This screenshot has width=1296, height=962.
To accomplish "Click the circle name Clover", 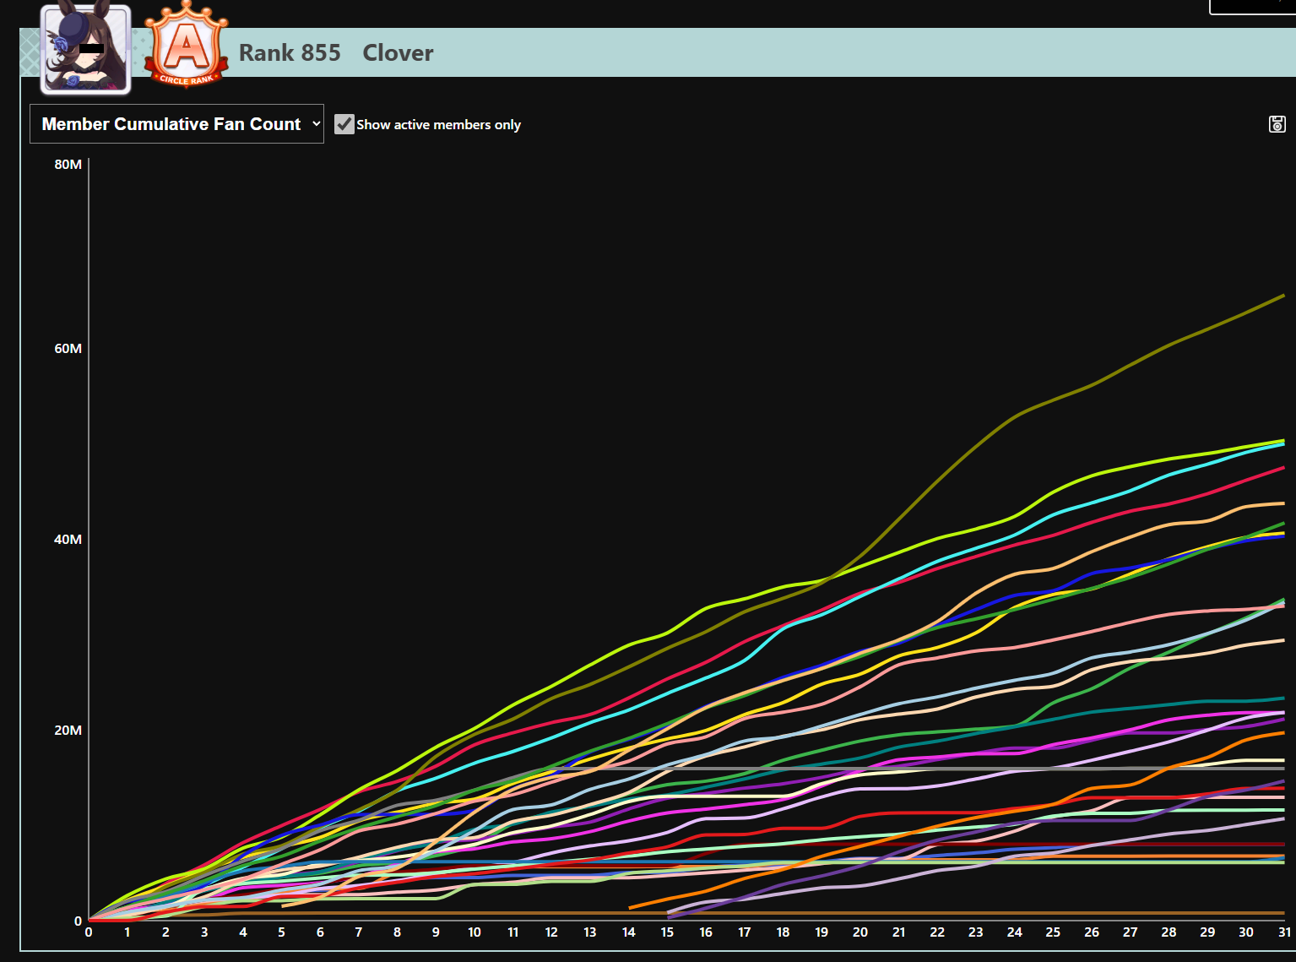I will [398, 53].
